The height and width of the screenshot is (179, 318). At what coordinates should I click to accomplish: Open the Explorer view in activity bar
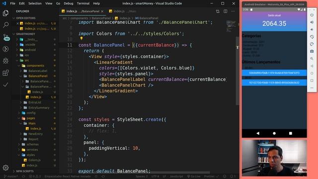[5, 13]
